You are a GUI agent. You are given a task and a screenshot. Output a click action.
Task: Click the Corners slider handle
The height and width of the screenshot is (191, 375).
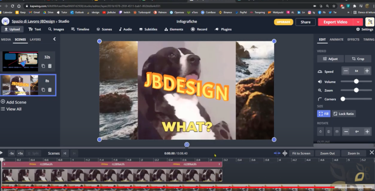[343, 99]
